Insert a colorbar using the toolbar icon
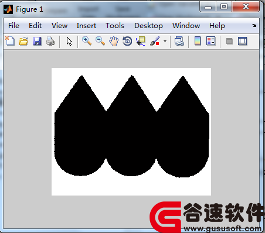The image size is (265, 233). click(198, 41)
